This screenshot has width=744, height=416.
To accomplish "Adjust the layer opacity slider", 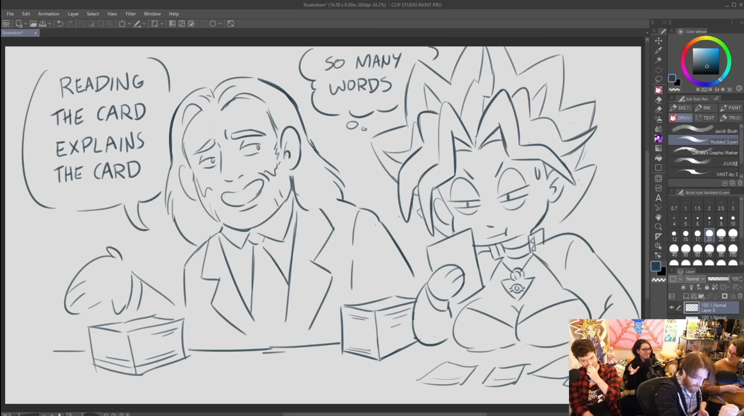I will [x=718, y=279].
